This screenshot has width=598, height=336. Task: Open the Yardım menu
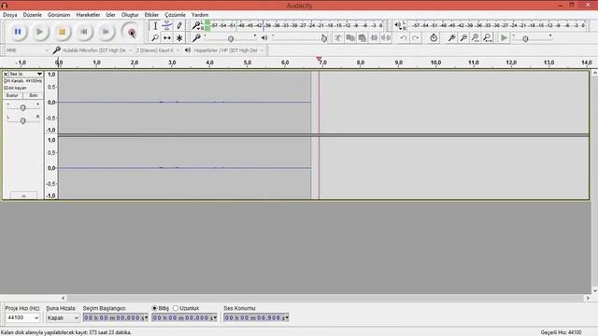coord(200,15)
